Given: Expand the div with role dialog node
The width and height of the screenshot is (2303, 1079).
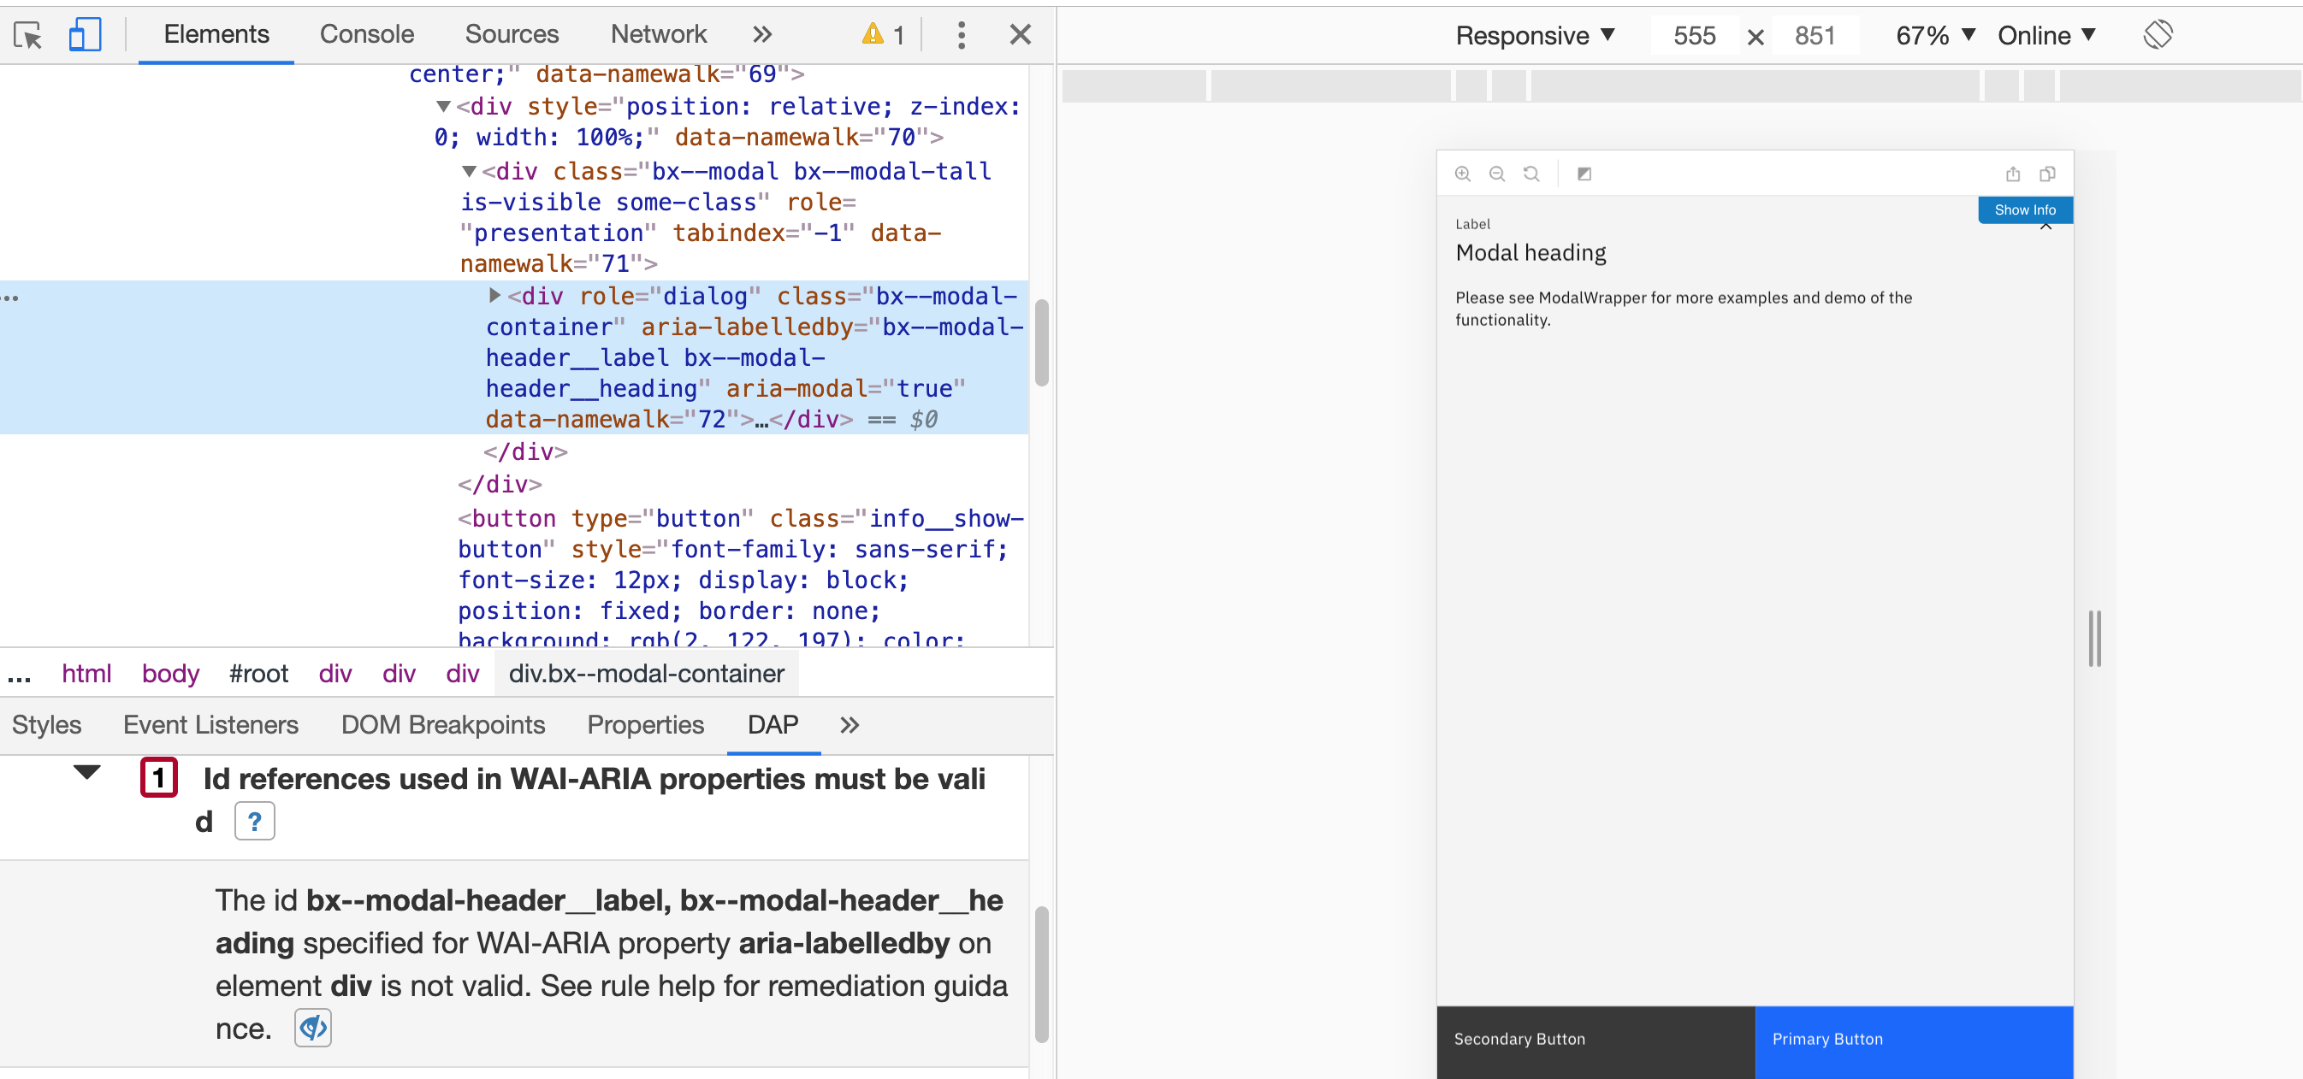Looking at the screenshot, I should coord(494,296).
